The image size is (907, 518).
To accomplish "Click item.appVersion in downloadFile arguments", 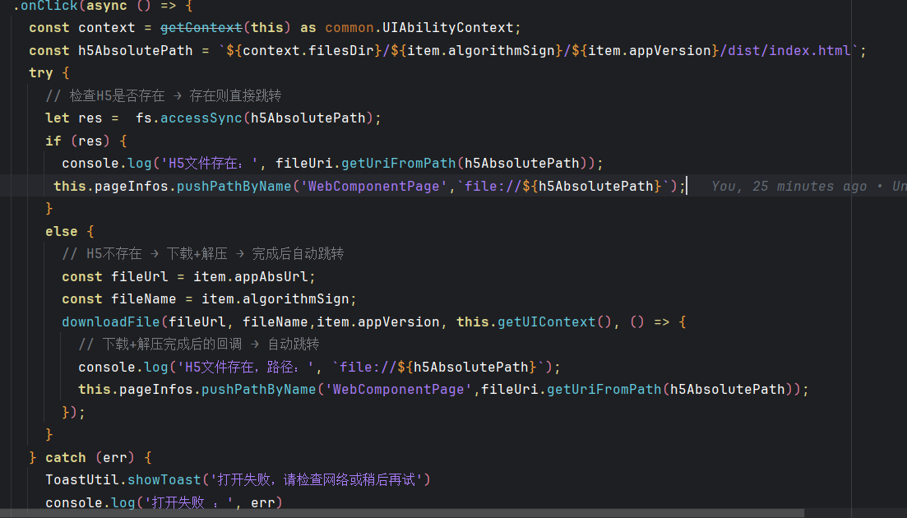I will point(378,322).
